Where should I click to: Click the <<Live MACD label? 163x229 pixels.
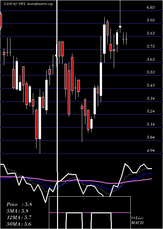point(137,220)
